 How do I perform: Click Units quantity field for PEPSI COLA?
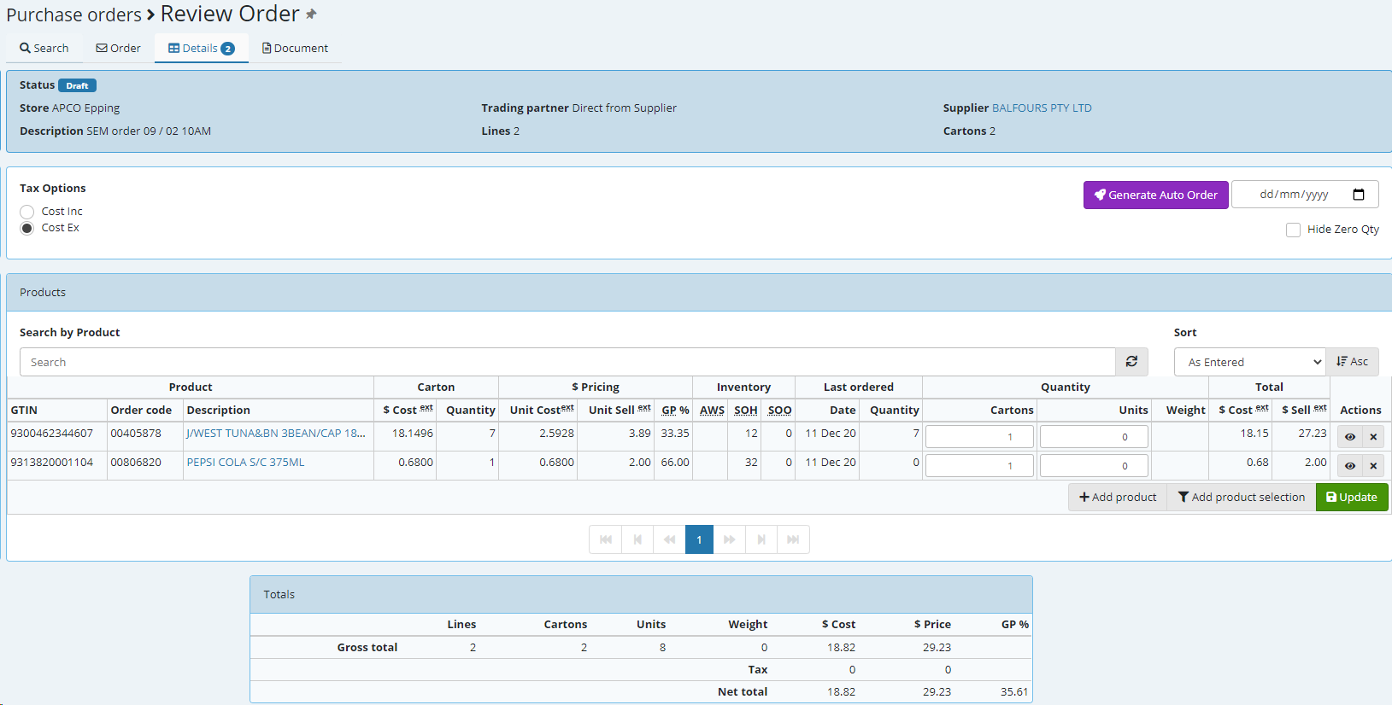coord(1094,465)
